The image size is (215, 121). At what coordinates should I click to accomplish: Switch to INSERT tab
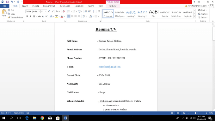pos(25,6)
